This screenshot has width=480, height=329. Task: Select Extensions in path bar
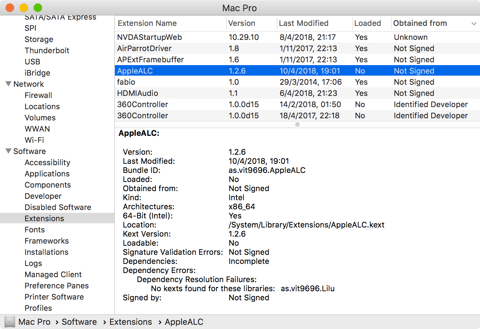(x=131, y=322)
